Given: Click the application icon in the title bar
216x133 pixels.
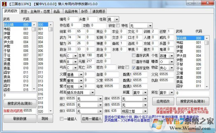Looking at the screenshot, I should click(4, 4).
